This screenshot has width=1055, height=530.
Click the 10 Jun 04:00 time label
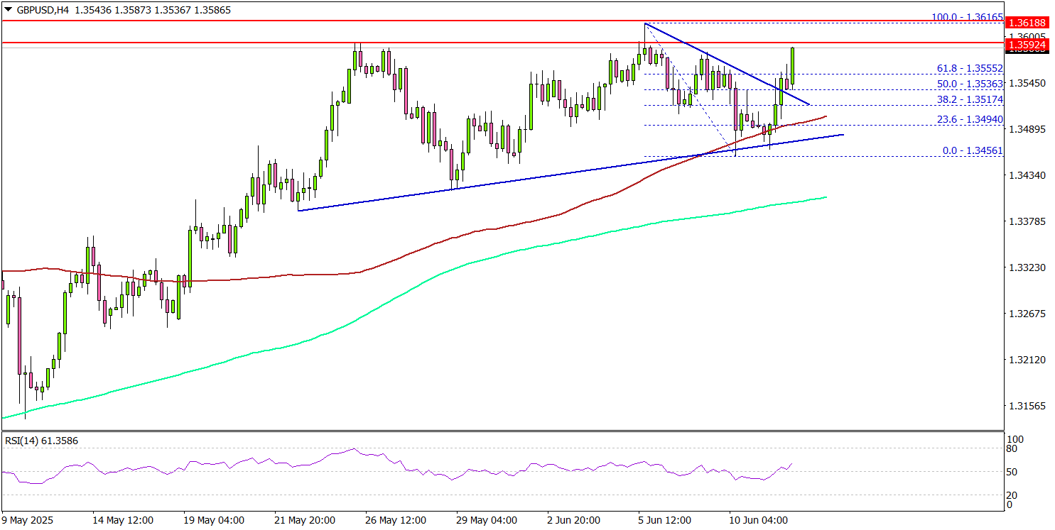tap(758, 519)
